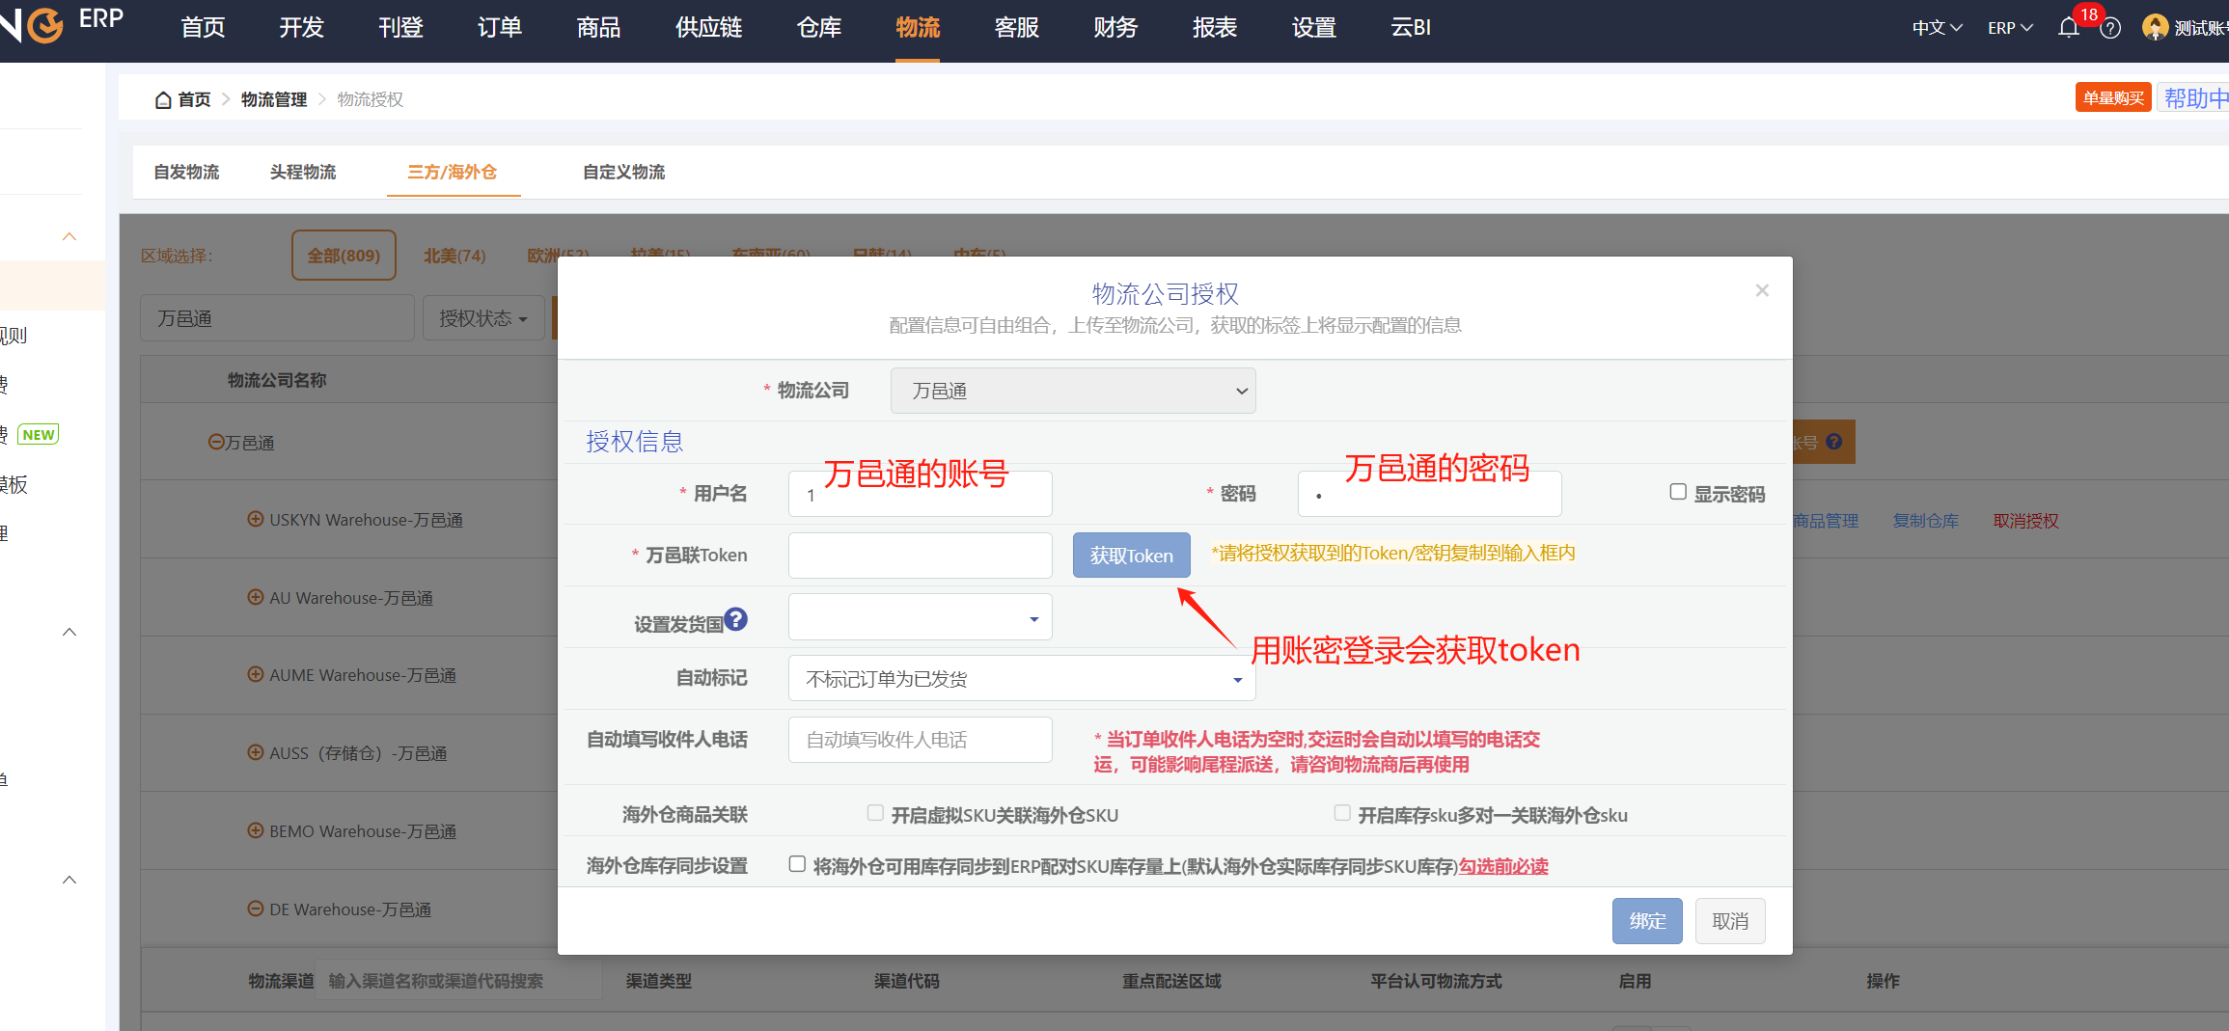Open the 物流公司 dropdown showing 万邑通
Screen dimensions: 2229x1031
[x=1072, y=391]
